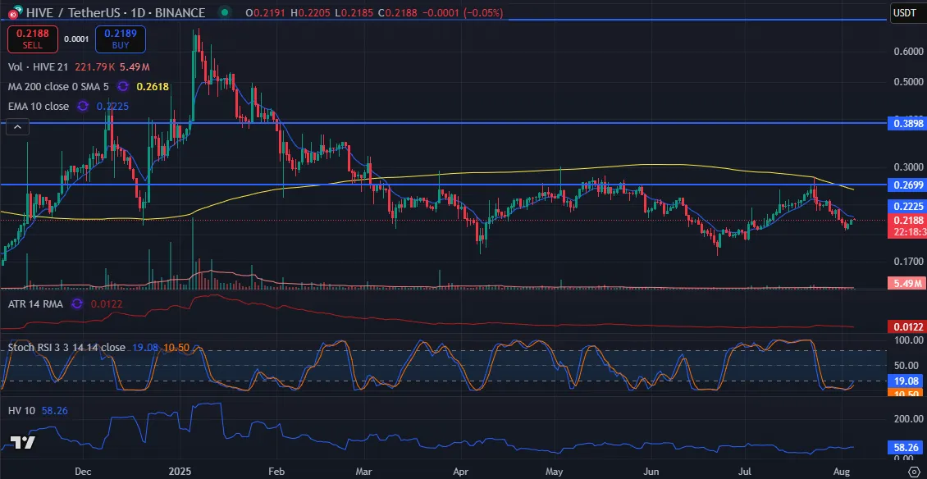This screenshot has height=479, width=927.
Task: Click the 2025 label on the time axis
Action: [x=179, y=471]
